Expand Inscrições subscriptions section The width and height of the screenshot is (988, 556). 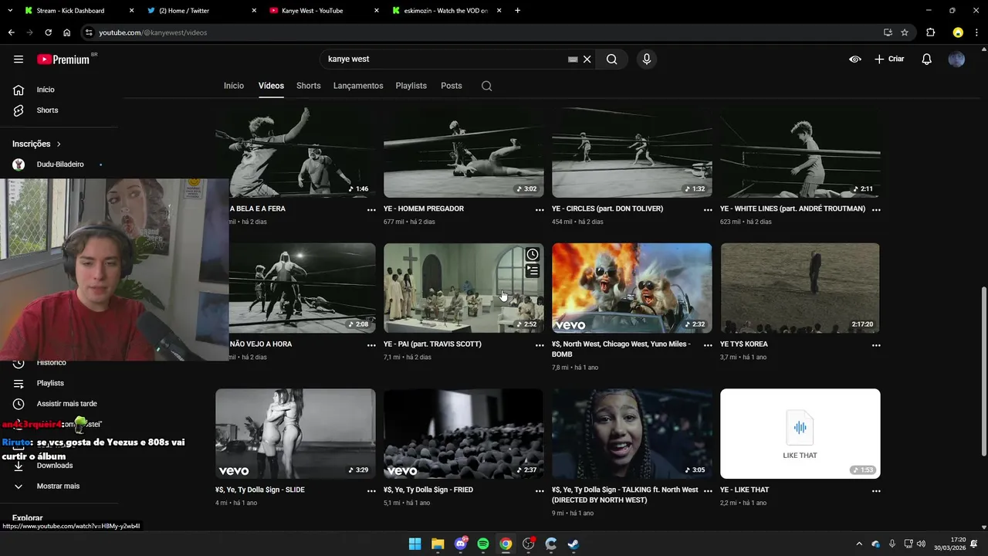click(x=36, y=144)
